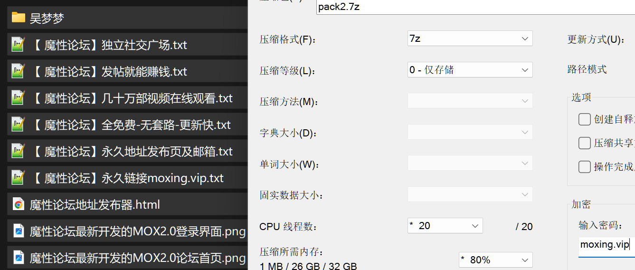Viewport: 635px width, 270px height.
Task: Click the 几十万部视频在线观看.txt file icon
Action: 19,98
